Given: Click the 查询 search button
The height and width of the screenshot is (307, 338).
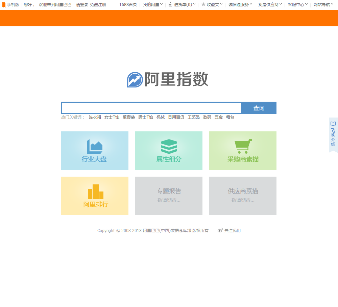Looking at the screenshot, I should 259,108.
